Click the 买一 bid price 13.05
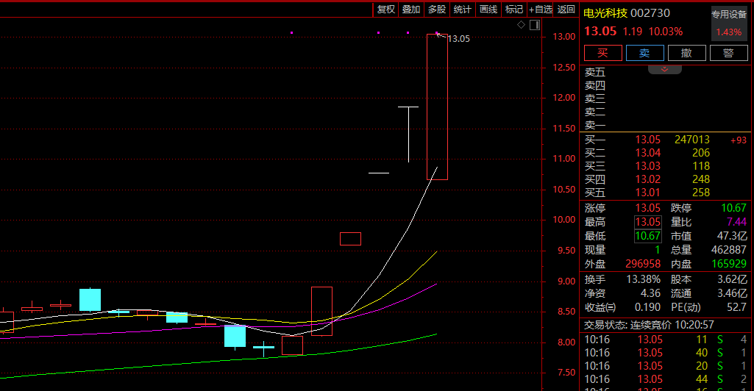 648,140
